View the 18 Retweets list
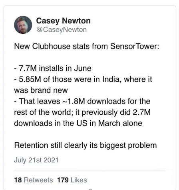The height and width of the screenshot is (190, 179). tap(34, 180)
